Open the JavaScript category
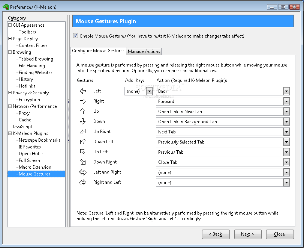 click(22, 127)
